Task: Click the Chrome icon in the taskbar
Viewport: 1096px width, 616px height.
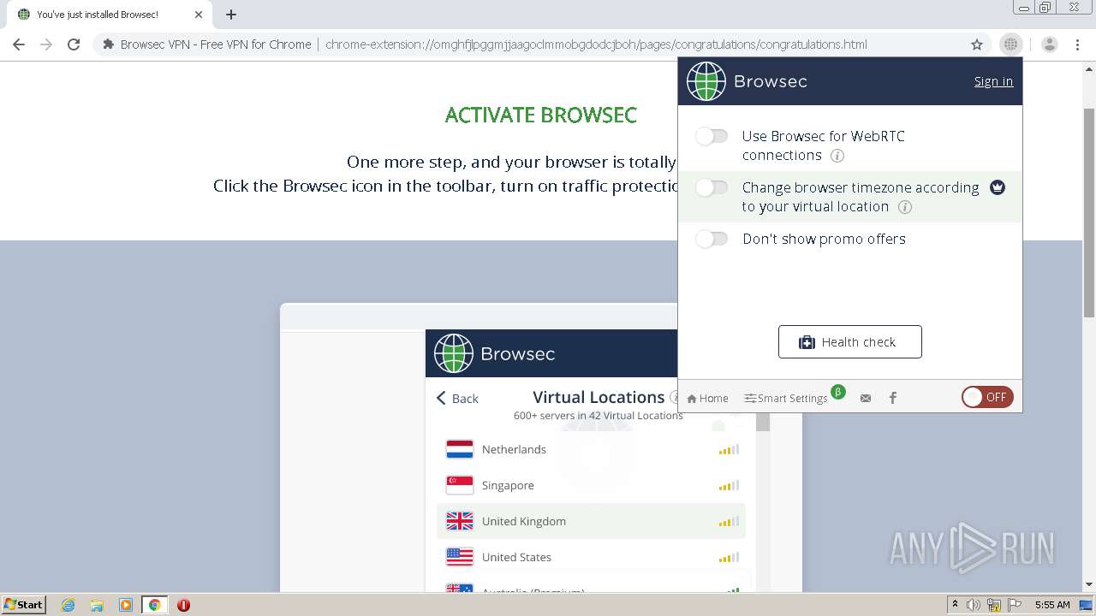Action: 154,605
